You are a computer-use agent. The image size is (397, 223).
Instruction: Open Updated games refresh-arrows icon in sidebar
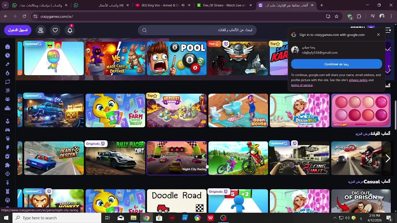(x=7, y=82)
